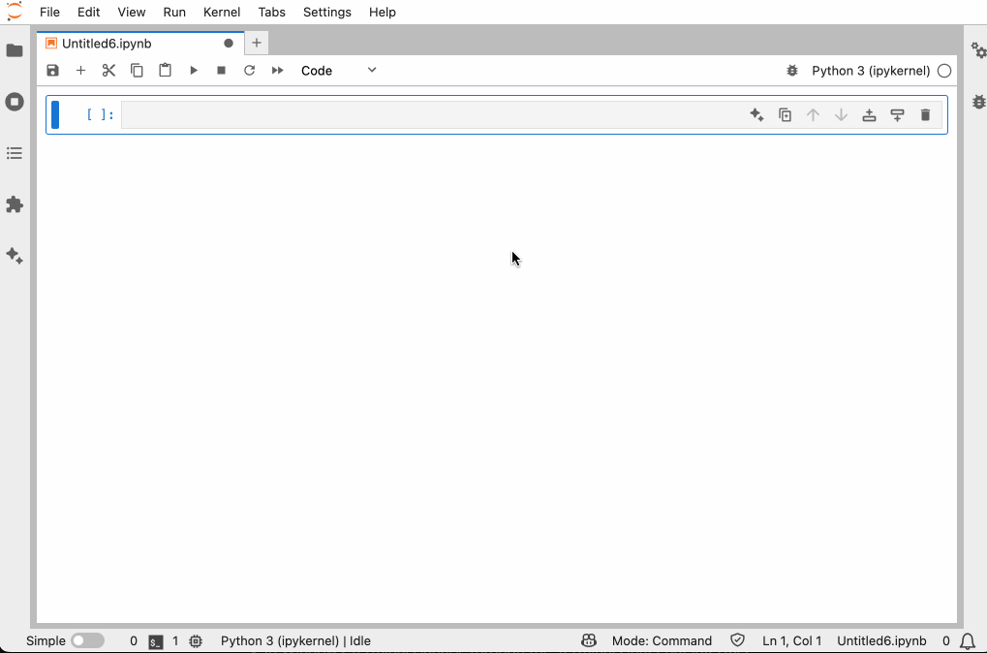987x653 pixels.
Task: Delete the cell using its trash icon
Action: click(925, 114)
